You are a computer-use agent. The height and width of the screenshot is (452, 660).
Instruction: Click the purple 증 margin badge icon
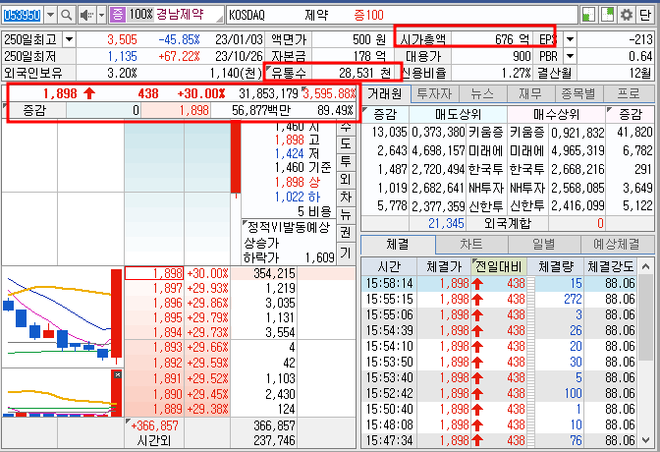tap(118, 15)
